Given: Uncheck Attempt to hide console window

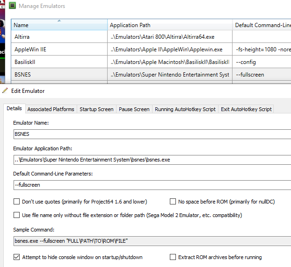Looking at the screenshot, I should (17, 257).
